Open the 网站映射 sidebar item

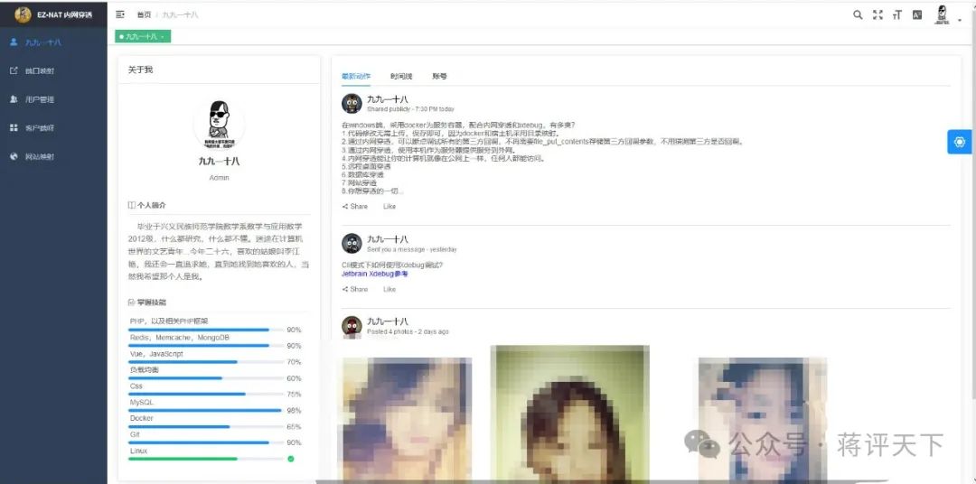pos(39,156)
